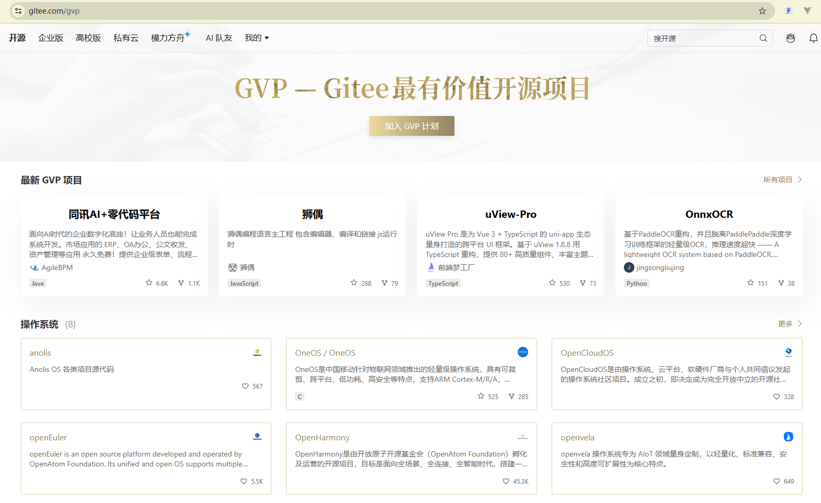
Task: Click the jingsongliujing author name
Action: point(660,267)
